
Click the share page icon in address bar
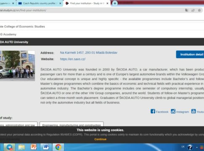click(x=193, y=10)
